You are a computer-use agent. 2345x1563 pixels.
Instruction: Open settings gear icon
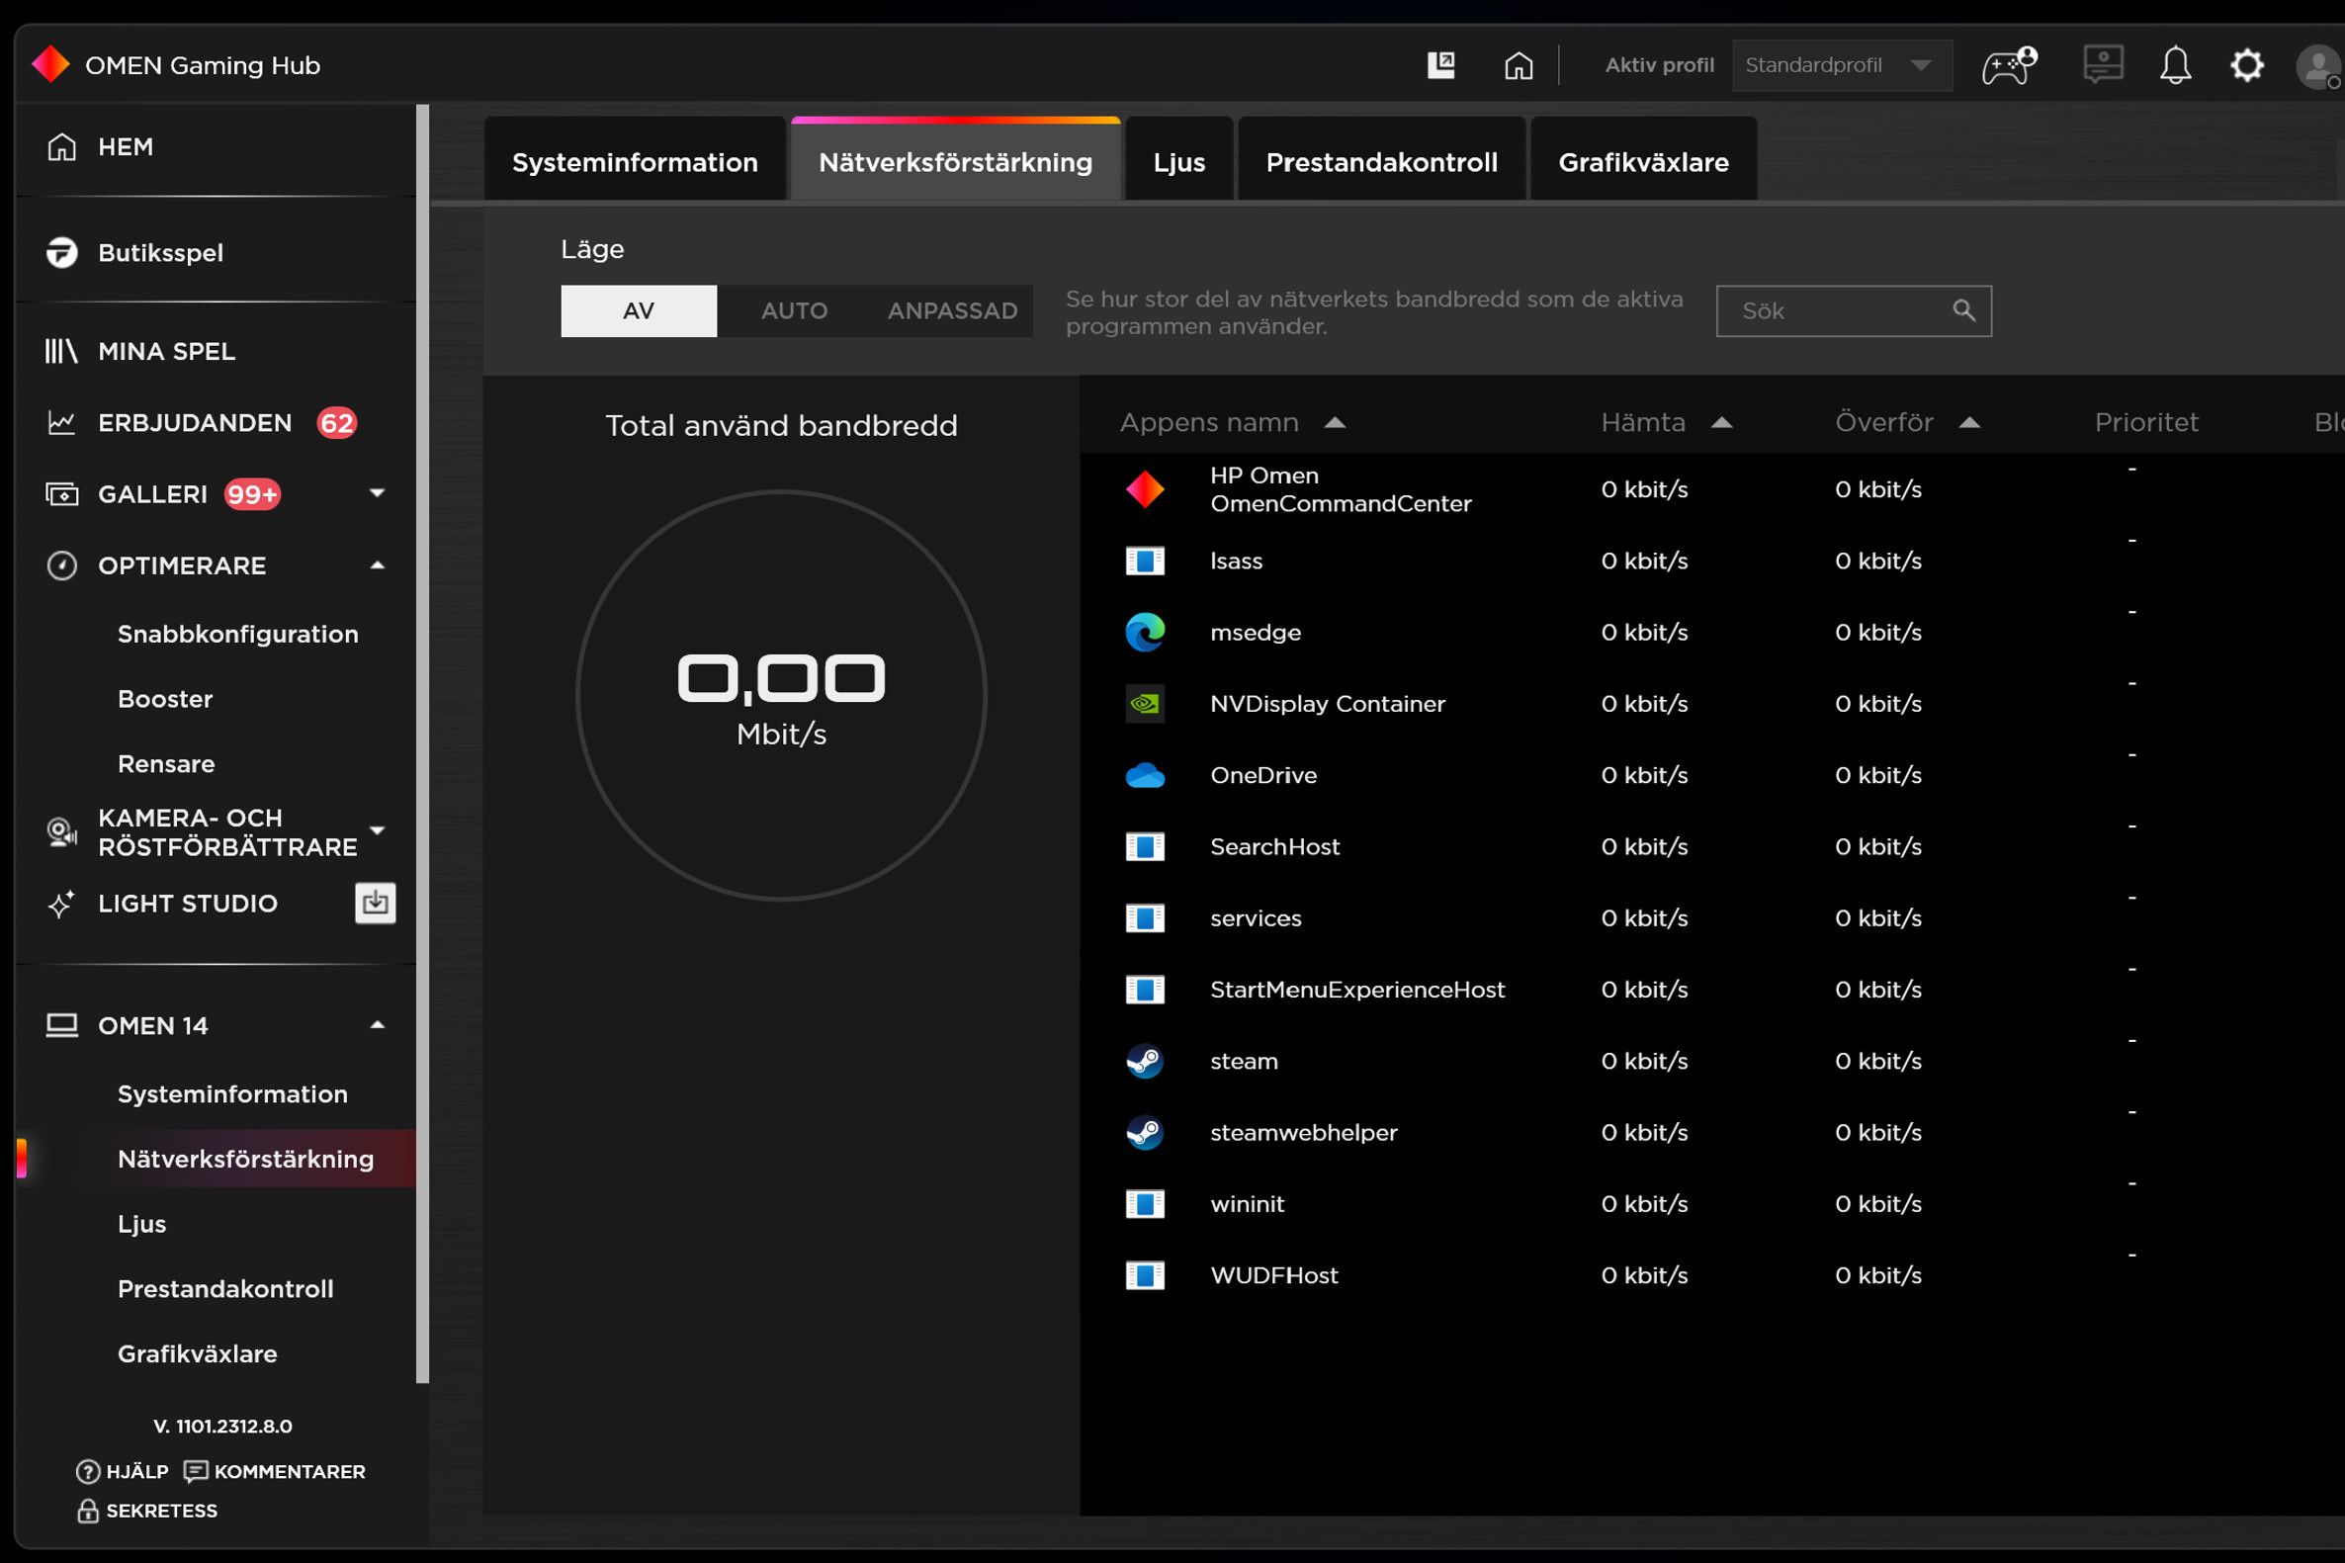[x=2246, y=66]
